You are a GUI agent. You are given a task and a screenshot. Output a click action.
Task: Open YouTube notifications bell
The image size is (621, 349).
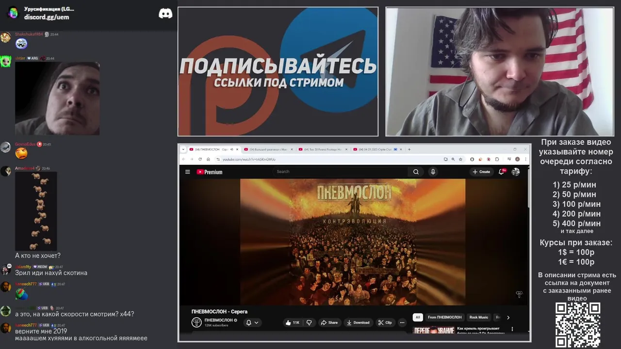(501, 172)
